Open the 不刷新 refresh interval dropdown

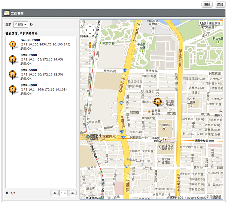pyautogui.click(x=21, y=24)
